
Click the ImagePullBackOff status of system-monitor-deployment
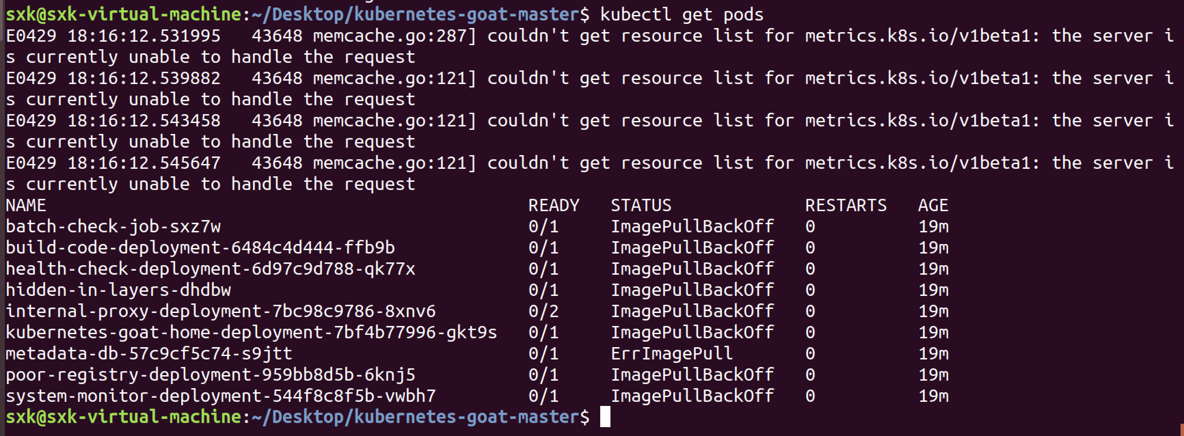tap(692, 396)
